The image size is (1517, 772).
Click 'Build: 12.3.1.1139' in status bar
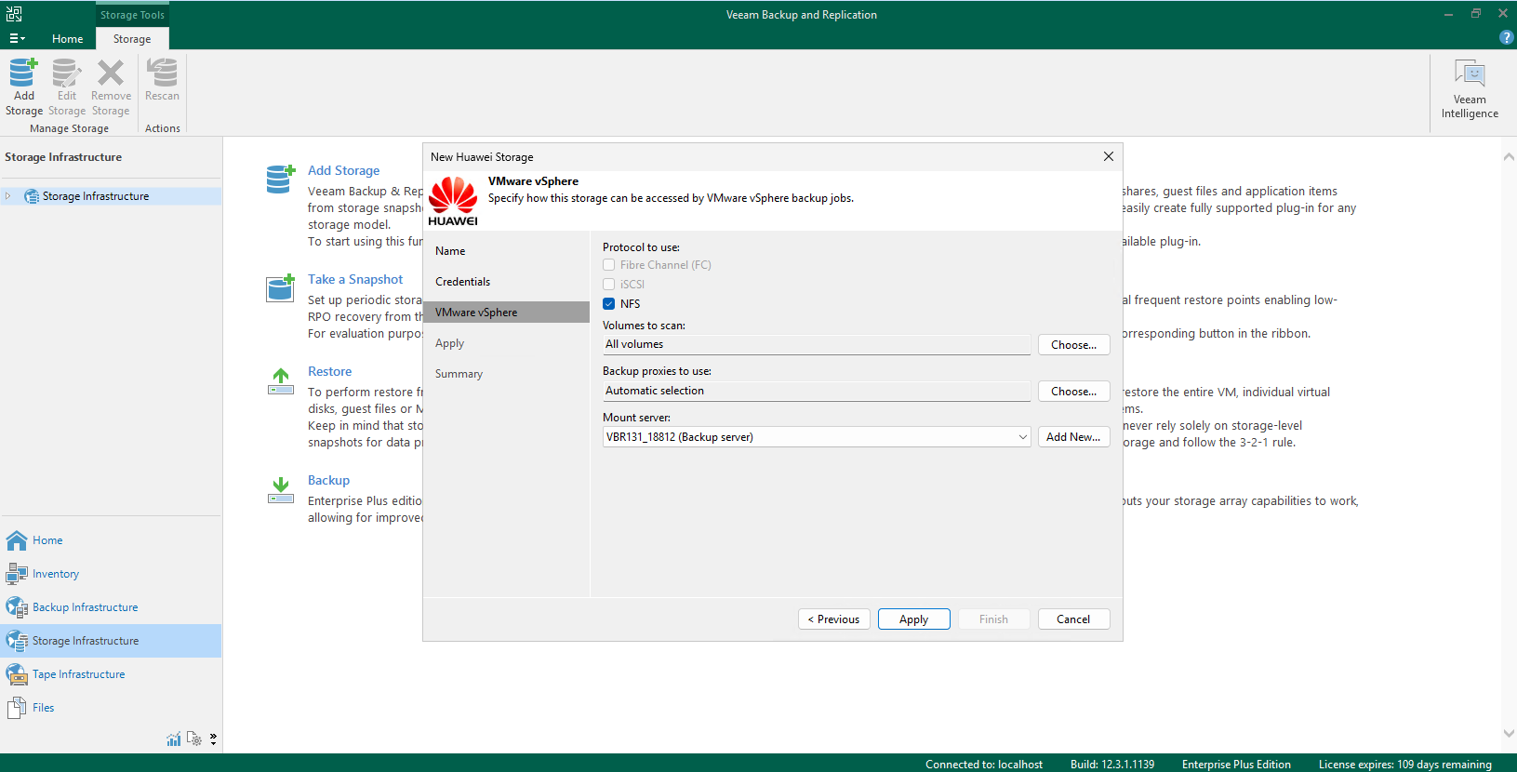tap(1112, 765)
